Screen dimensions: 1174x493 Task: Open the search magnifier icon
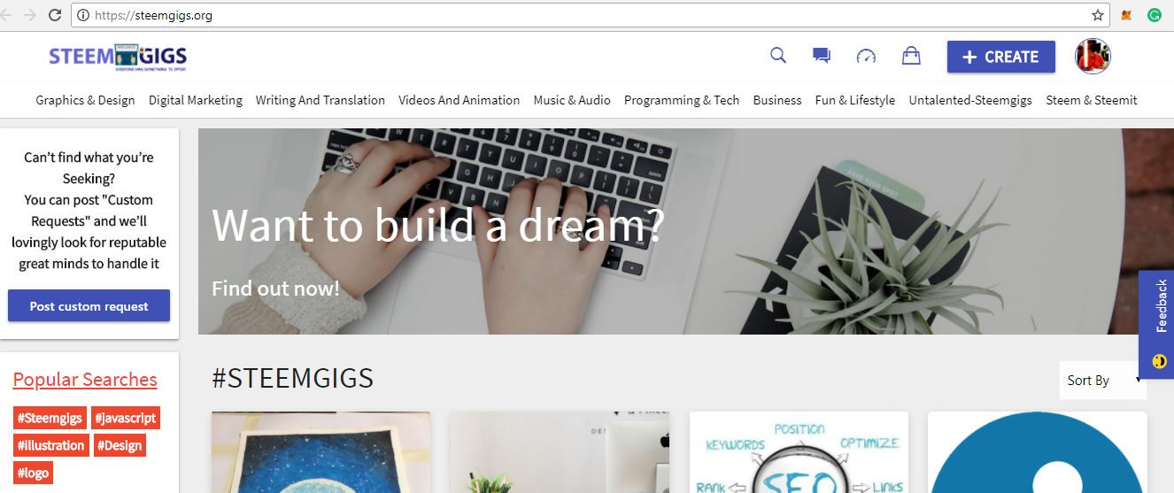(x=778, y=56)
